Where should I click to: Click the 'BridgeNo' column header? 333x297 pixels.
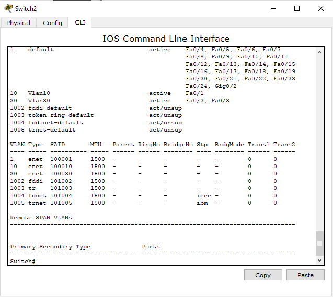click(178, 145)
